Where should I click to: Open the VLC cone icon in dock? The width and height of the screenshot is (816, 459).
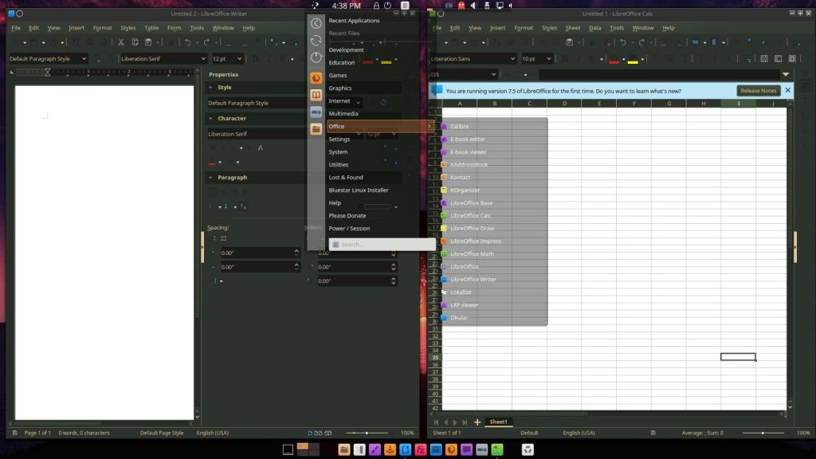pyautogui.click(x=390, y=450)
